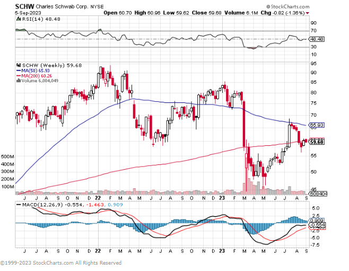349x271 pixels.
Task: Click the Volume 6,084,049 legend text
Action: pos(40,81)
